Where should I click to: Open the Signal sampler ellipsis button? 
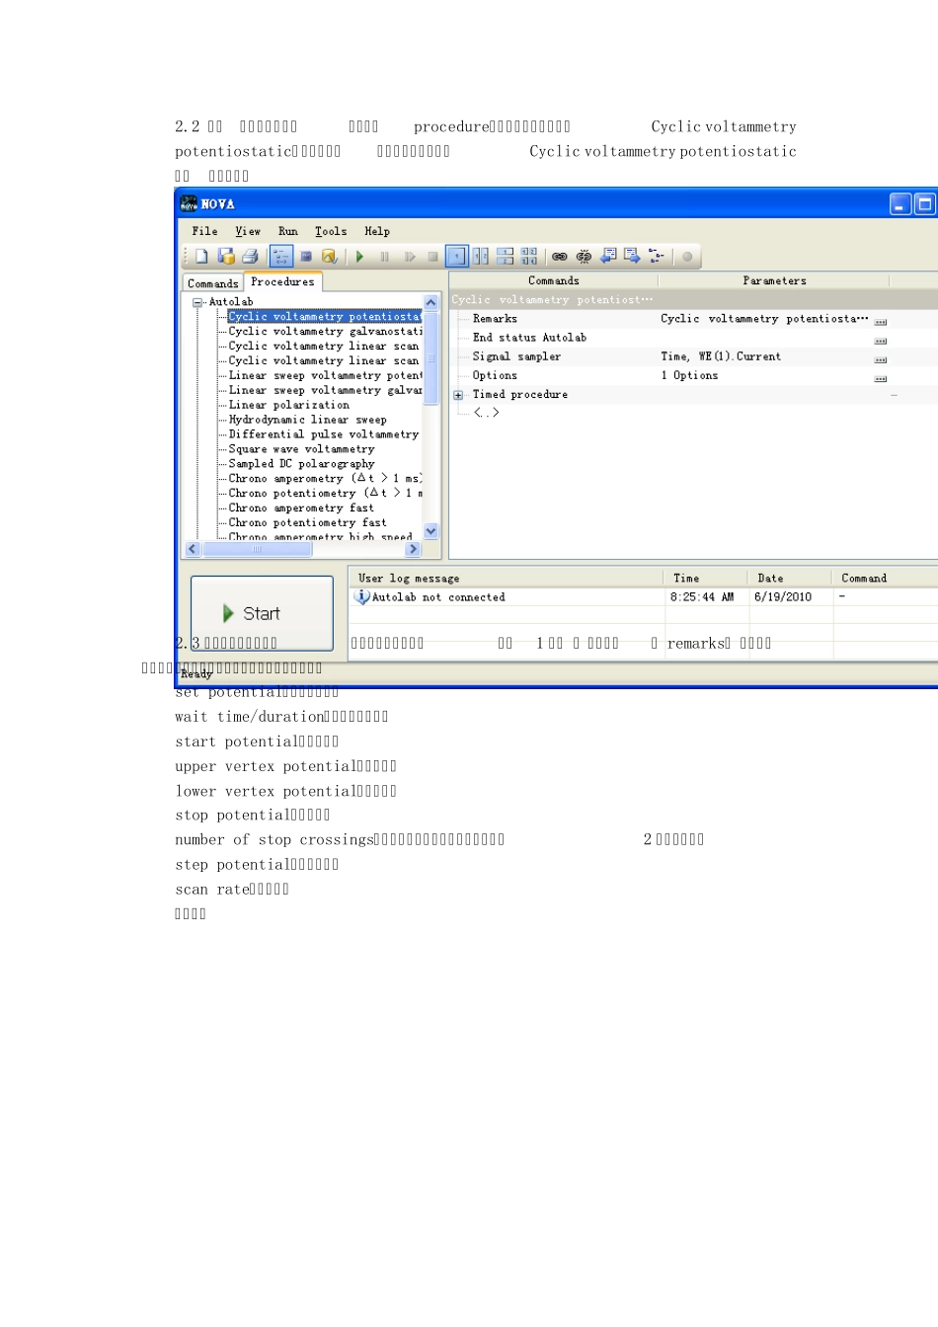coord(881,359)
